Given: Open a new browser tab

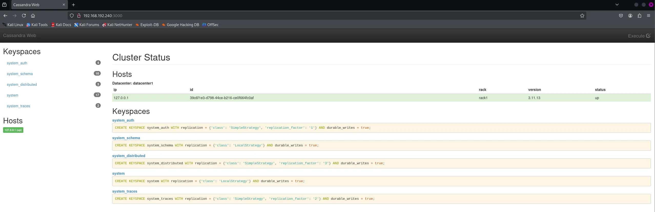Looking at the screenshot, I should coord(74,5).
